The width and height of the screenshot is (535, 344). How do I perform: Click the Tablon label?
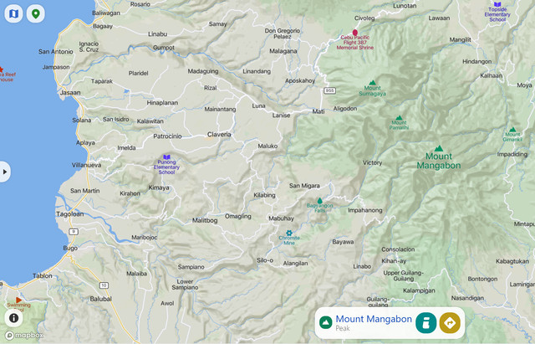pos(43,275)
